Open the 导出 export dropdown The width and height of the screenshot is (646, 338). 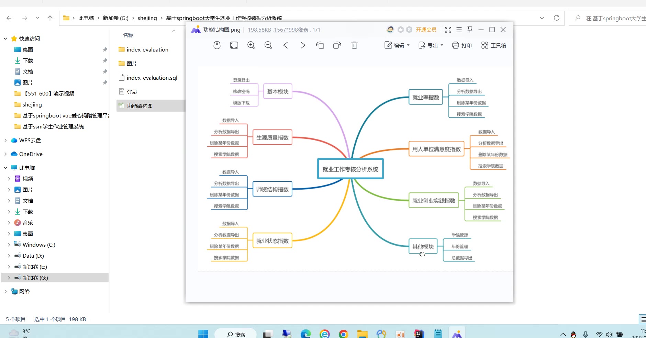pyautogui.click(x=431, y=45)
